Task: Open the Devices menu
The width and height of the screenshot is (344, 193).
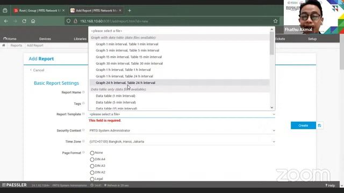Action: [x=45, y=39]
